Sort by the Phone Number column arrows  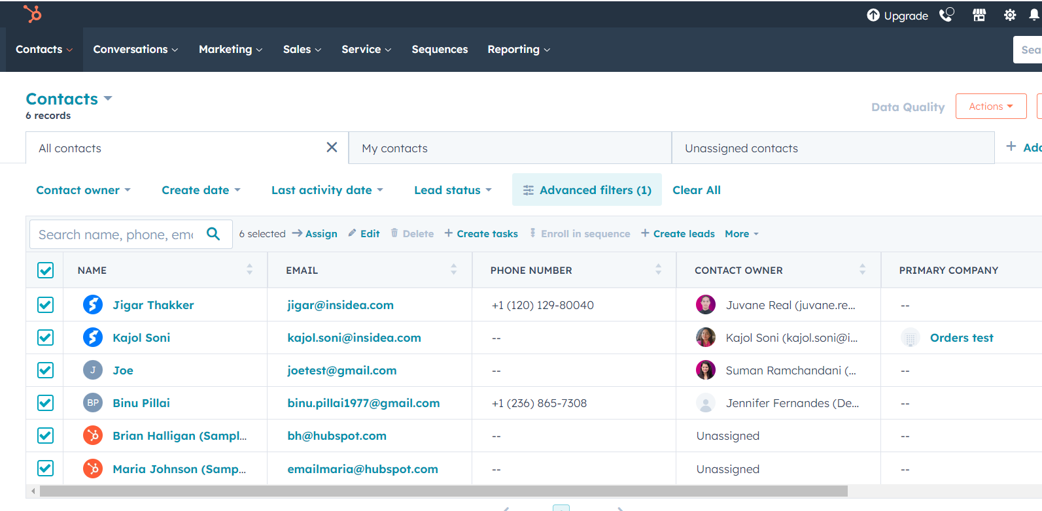click(x=658, y=269)
